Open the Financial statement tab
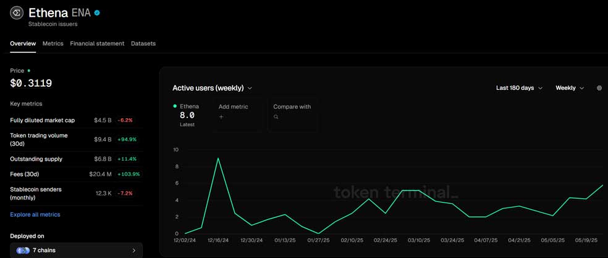The image size is (608, 258). point(97,44)
